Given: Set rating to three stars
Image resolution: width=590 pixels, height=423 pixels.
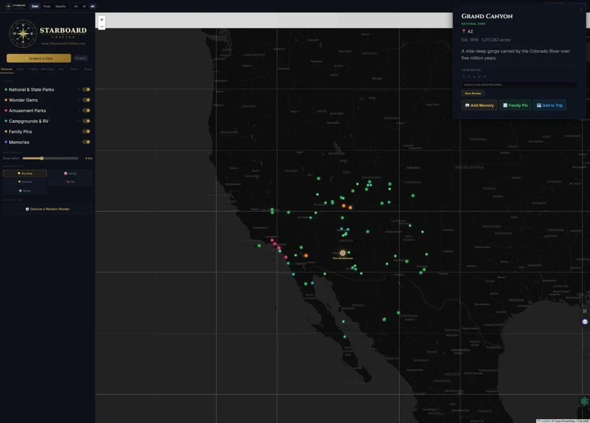Looking at the screenshot, I should point(474,77).
